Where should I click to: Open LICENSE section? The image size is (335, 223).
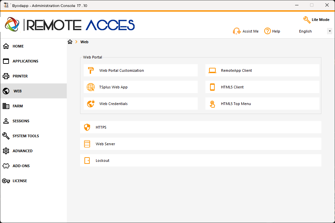pos(34,181)
